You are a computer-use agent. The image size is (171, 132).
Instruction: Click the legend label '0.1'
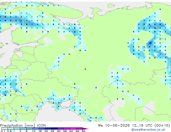3,131
